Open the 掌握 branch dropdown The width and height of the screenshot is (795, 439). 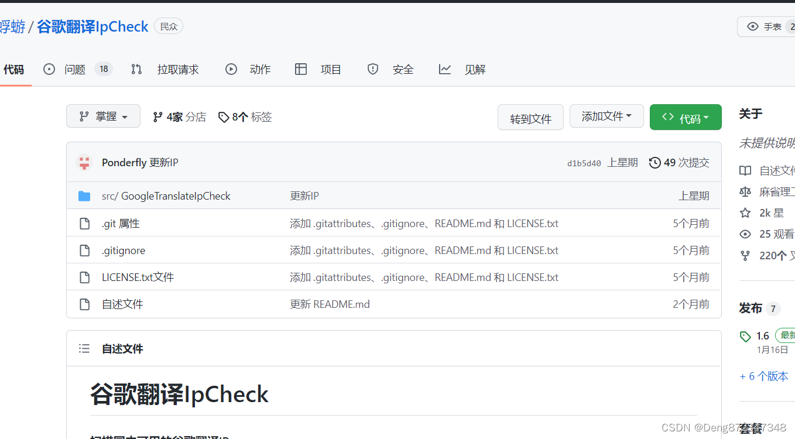click(103, 116)
